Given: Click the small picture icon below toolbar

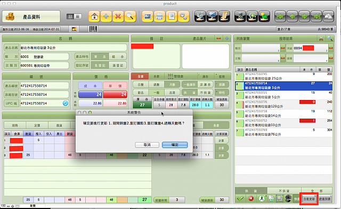Looking at the screenshot, I should (74, 29).
